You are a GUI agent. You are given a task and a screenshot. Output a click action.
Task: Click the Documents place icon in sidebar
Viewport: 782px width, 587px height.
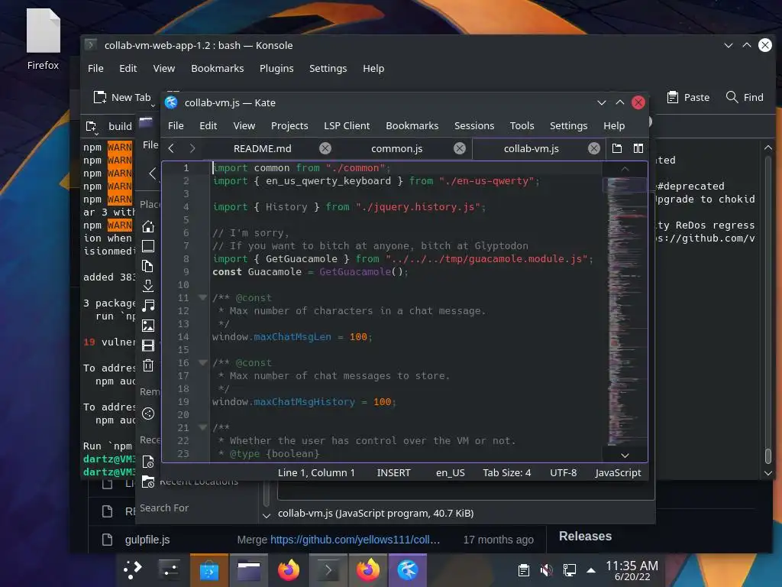(x=148, y=266)
